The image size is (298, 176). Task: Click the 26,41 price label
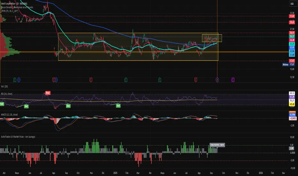pos(292,33)
